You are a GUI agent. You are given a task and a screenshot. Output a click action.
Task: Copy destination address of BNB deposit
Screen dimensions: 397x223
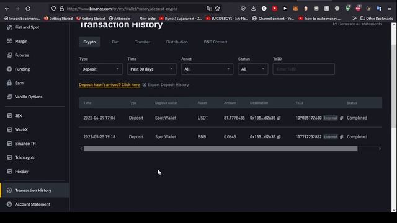(x=279, y=137)
